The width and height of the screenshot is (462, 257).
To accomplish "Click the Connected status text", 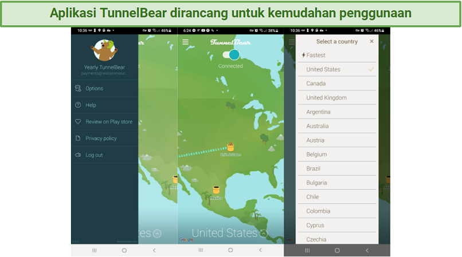I will click(230, 66).
